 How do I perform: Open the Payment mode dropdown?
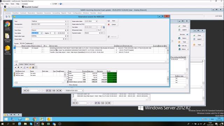[x=100, y=33]
